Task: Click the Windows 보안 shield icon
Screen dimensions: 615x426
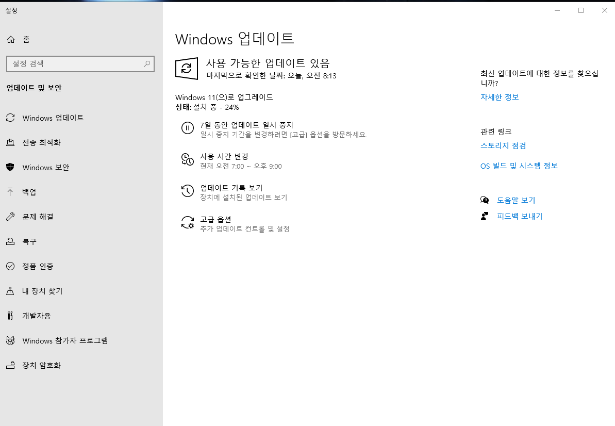Action: (11, 167)
